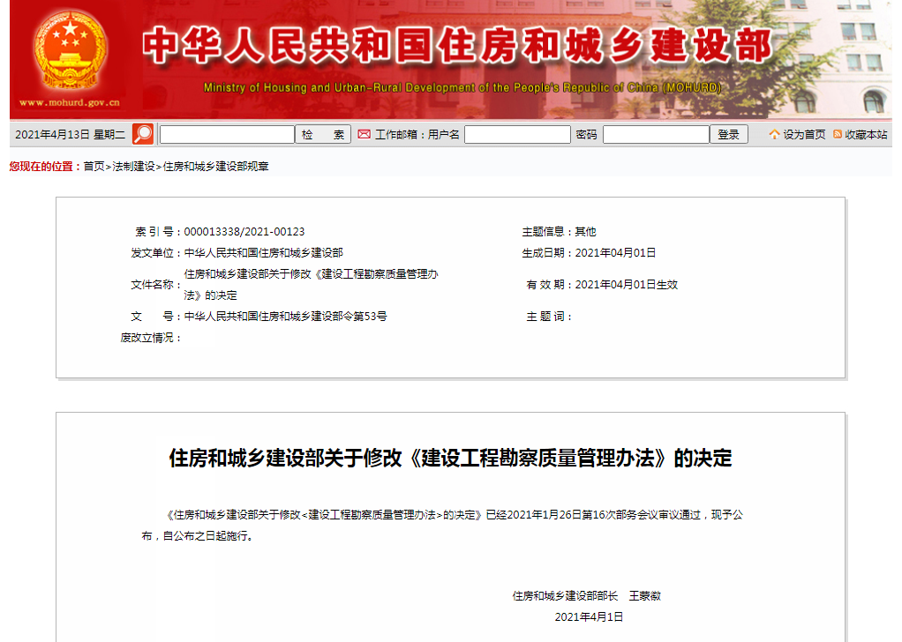902x642 pixels.
Task: Click the signing date 2021年4月1日
Action: point(589,616)
